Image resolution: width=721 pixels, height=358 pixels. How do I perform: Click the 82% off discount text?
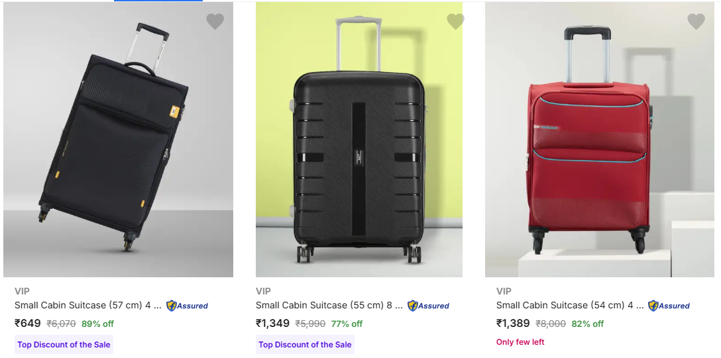[x=589, y=324]
